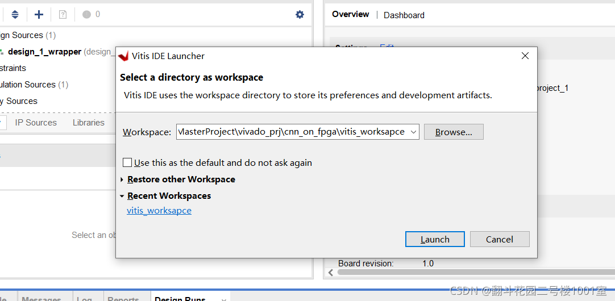Viewport: 615px width, 301px height.
Task: Click the Cancel button
Action: 500,239
